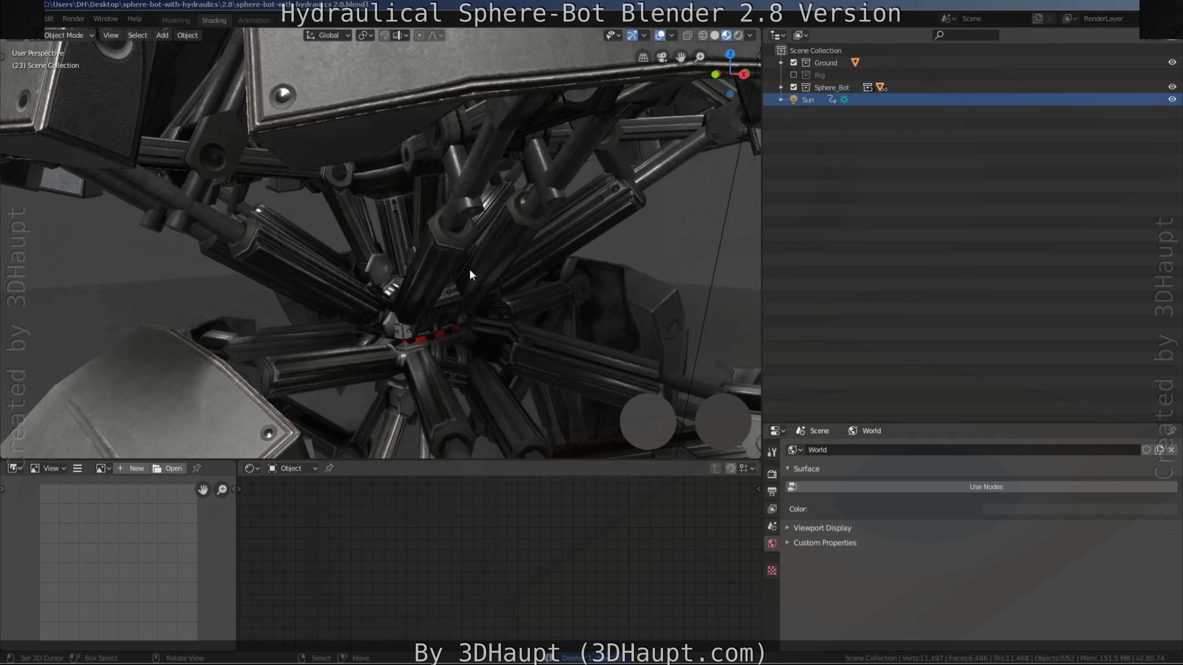Select rendered viewport shading

coord(738,35)
